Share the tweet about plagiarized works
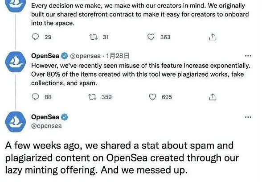 [213, 97]
